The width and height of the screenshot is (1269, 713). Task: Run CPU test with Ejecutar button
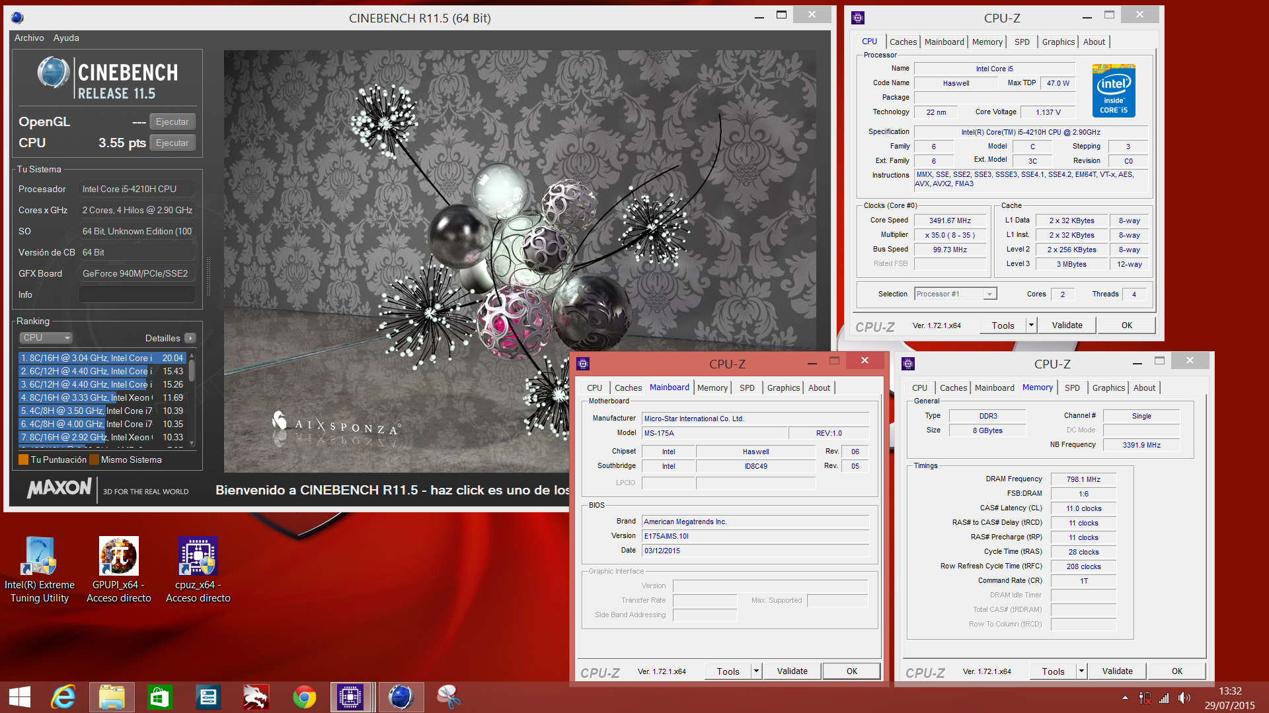172,143
